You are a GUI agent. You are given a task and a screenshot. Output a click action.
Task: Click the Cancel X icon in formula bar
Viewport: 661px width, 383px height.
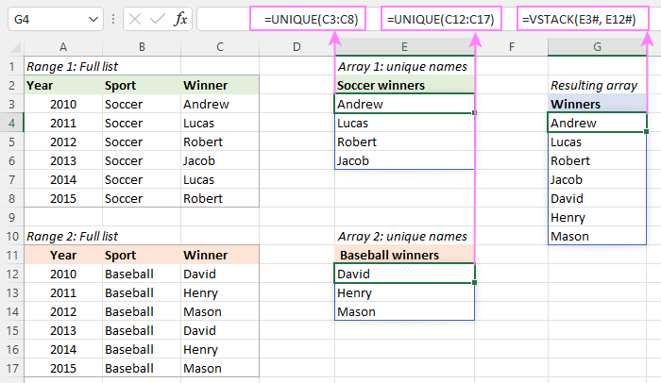coord(137,19)
